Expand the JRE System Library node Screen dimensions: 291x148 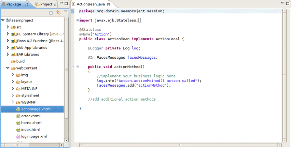click(x=8, y=34)
